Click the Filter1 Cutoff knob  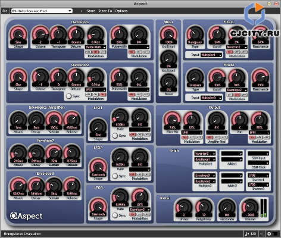coord(217,35)
